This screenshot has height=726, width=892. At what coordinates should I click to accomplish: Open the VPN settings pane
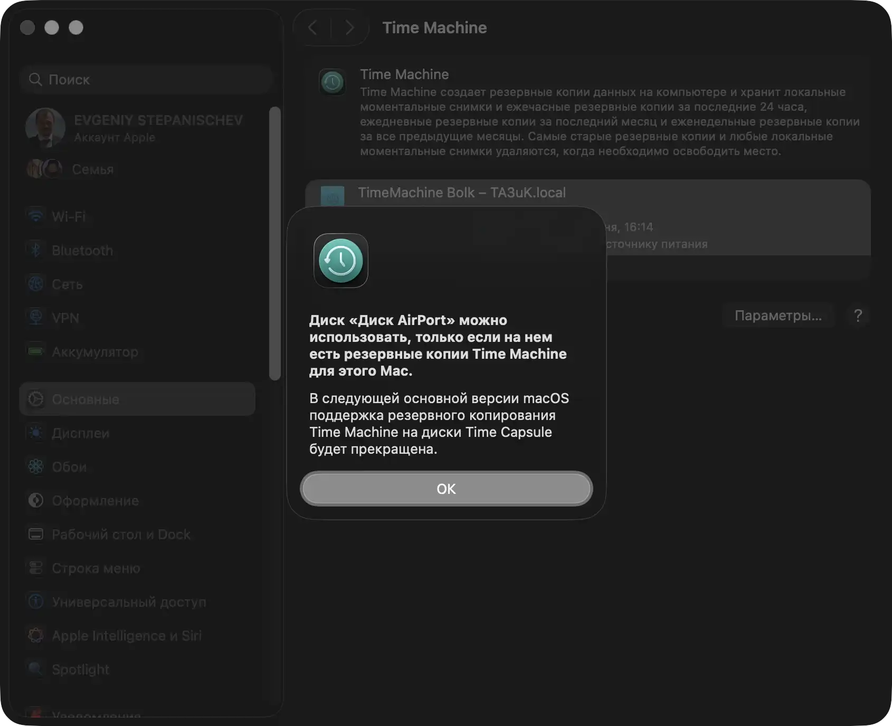(137, 318)
